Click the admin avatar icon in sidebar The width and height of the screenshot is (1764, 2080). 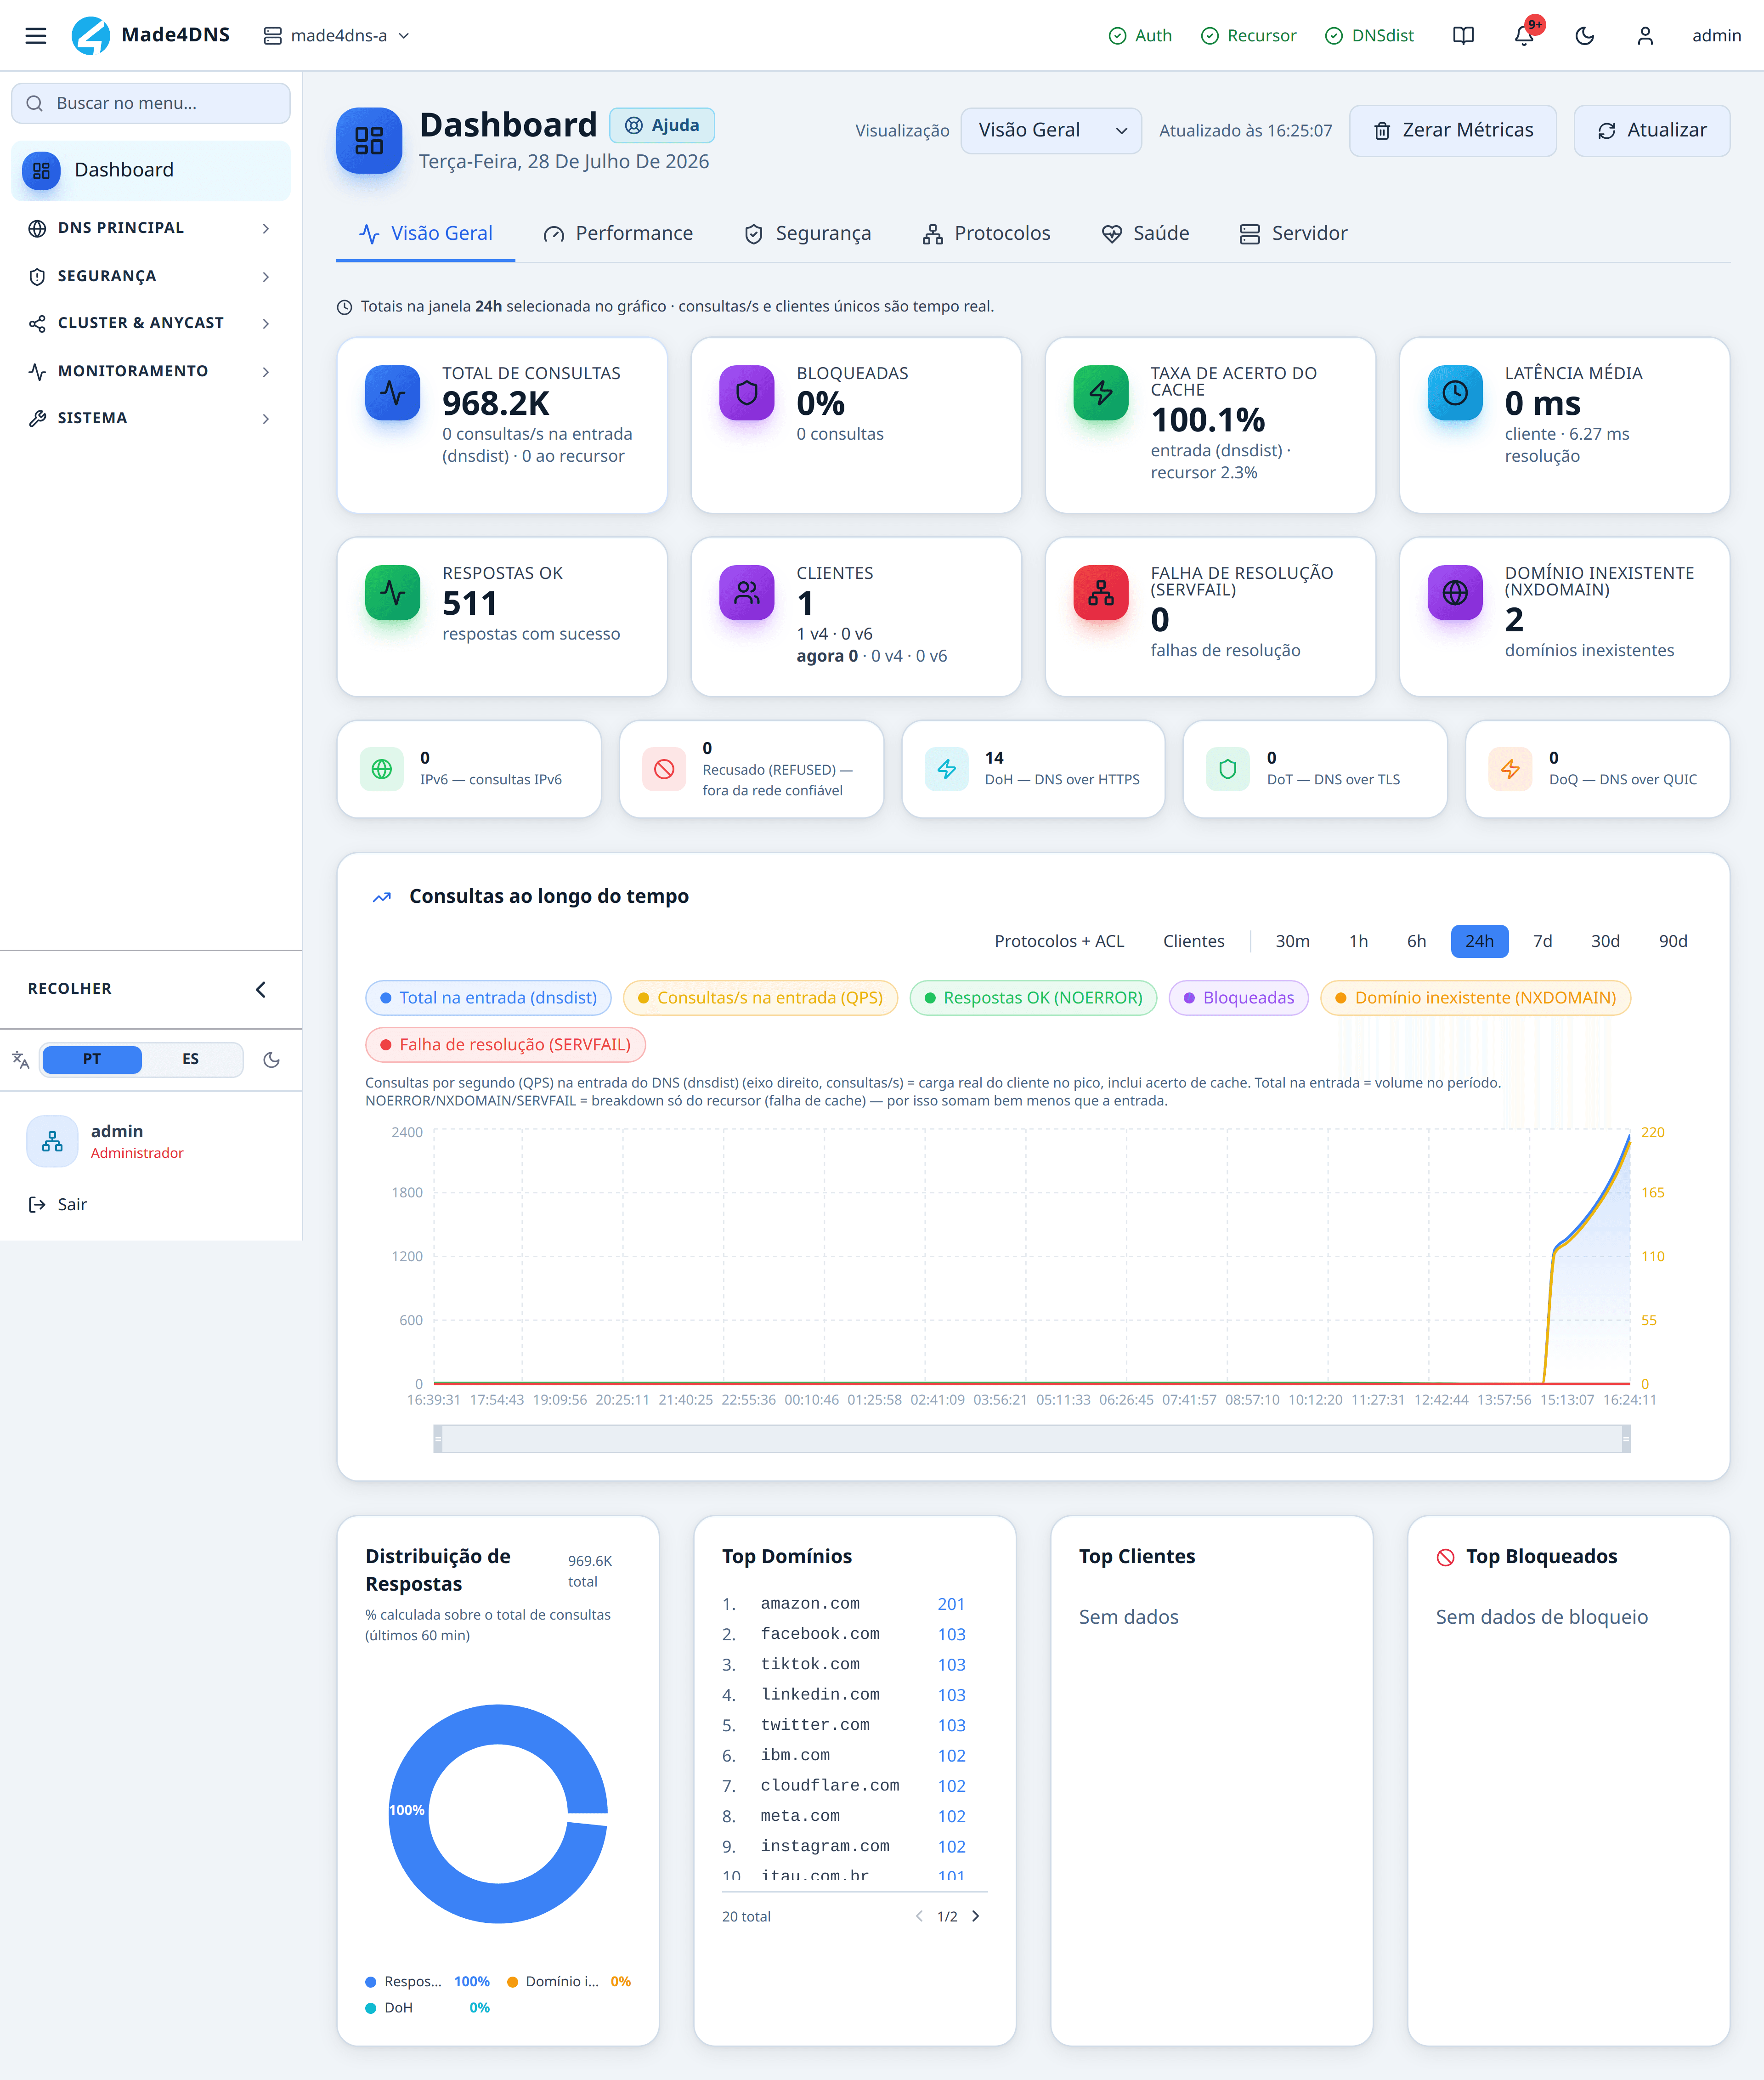[x=52, y=1141]
